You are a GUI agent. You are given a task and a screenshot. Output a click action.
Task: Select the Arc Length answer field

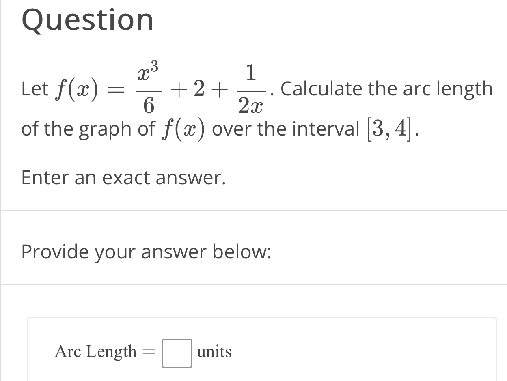click(x=177, y=352)
